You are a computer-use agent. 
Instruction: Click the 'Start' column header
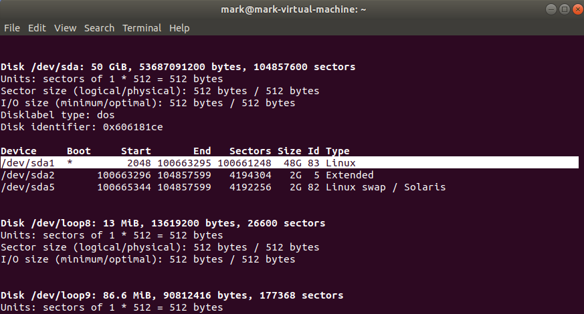[136, 151]
